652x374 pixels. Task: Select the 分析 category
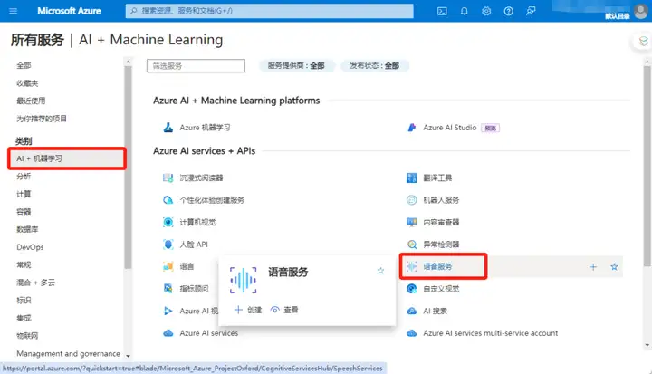pyautogui.click(x=24, y=176)
